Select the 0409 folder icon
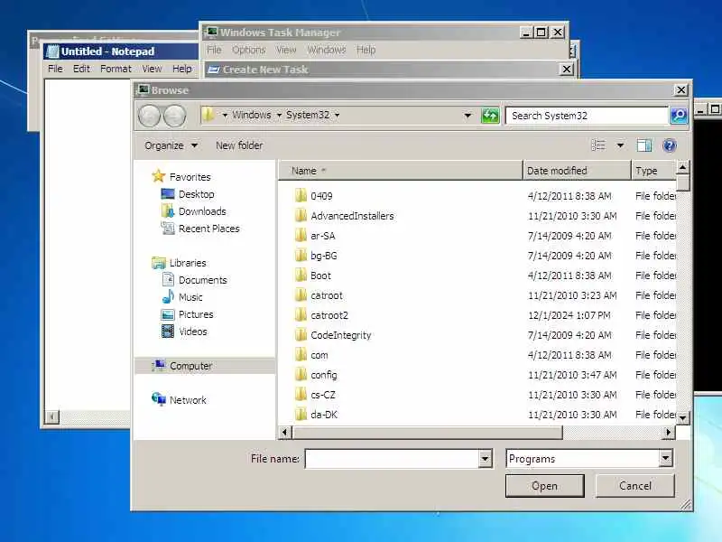 click(x=301, y=195)
